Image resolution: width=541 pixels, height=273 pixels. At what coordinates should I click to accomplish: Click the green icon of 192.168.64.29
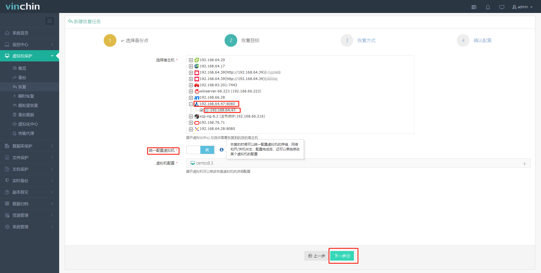tap(197, 60)
